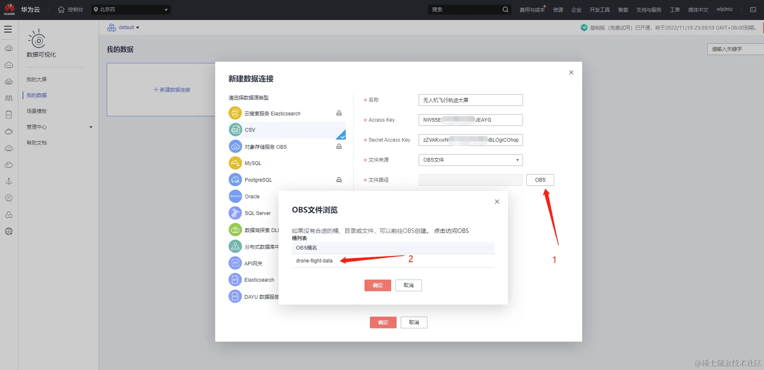The image size is (764, 370).
Task: Open 工单 menu
Action: pos(675,10)
